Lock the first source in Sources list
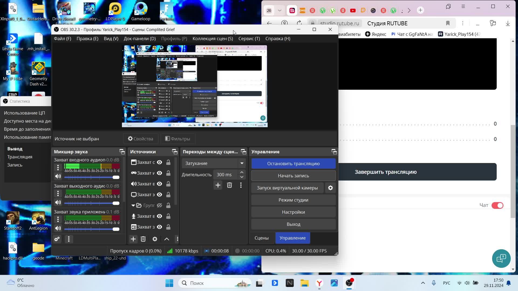Image resolution: width=518 pixels, height=291 pixels. (168, 162)
